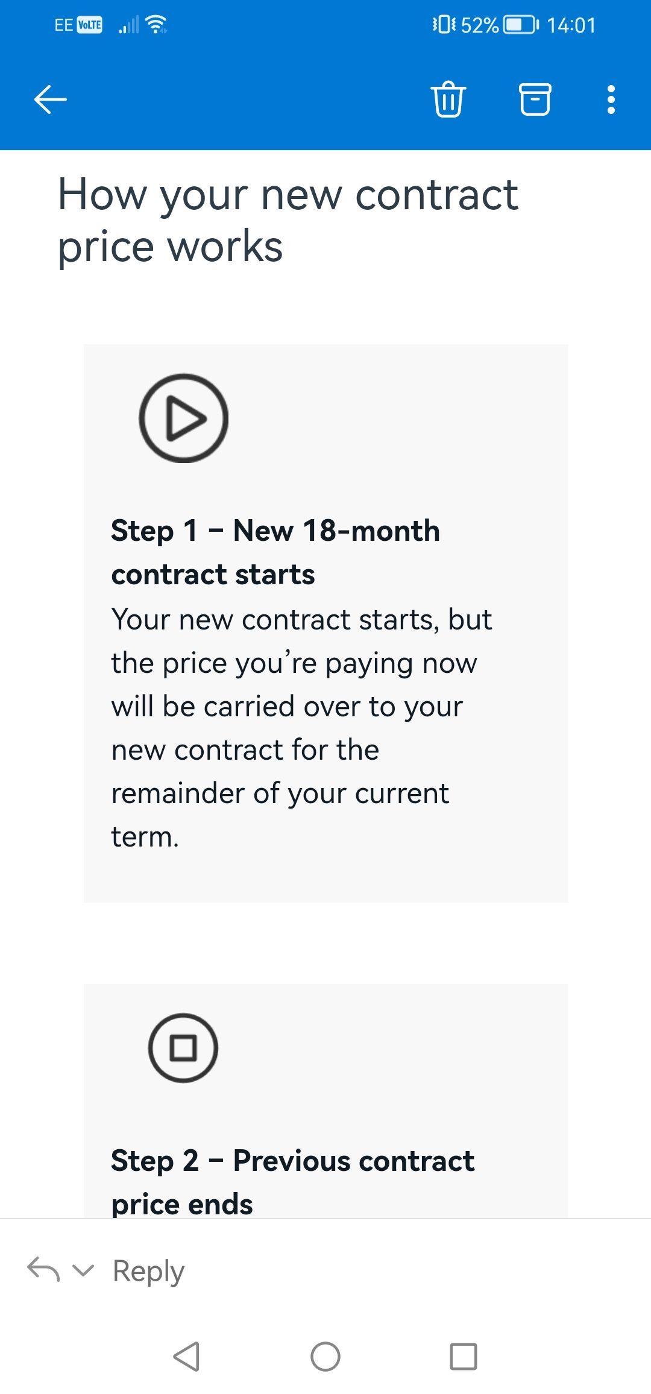
Task: Tap the Wi-Fi status icon
Action: coord(157,25)
